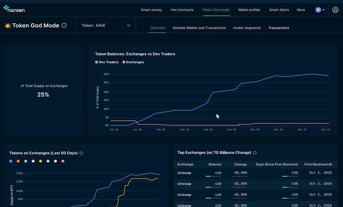This screenshot has width=343, height=207.
Task: Click the Feb 28 x-axis label
Action: [x=231, y=130]
